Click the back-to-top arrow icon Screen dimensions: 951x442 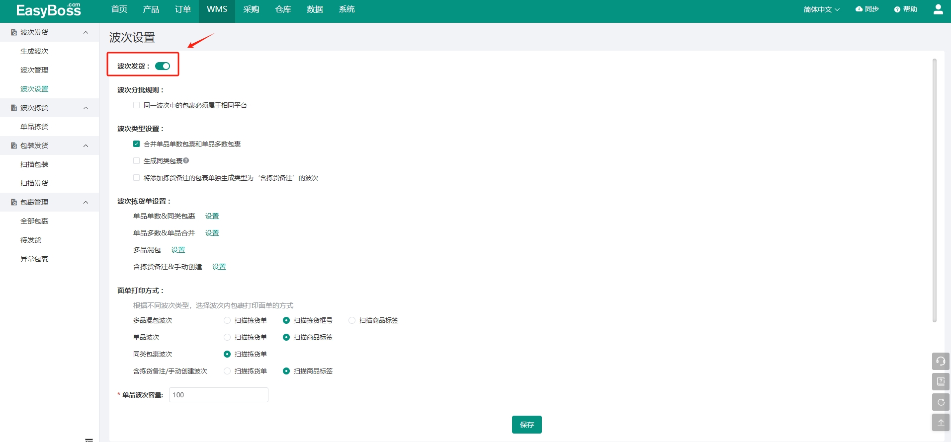coord(941,423)
